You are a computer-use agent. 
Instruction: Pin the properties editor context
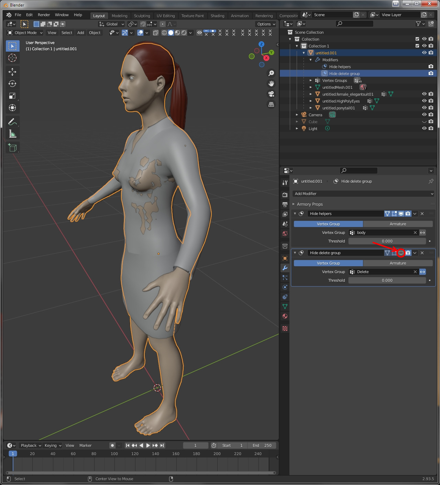click(x=431, y=181)
